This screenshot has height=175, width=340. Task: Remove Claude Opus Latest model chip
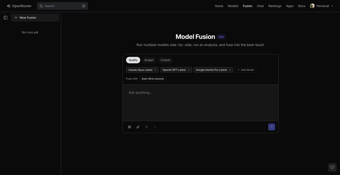click(155, 70)
